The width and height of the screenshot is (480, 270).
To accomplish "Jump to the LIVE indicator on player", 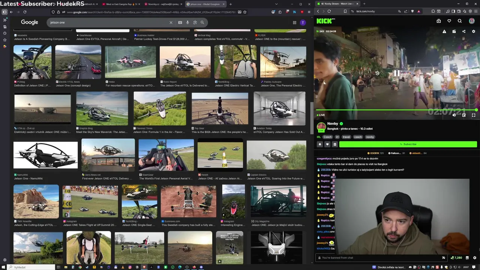I will pyautogui.click(x=321, y=115).
